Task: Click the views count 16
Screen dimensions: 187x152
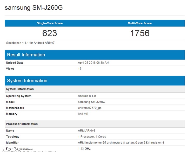Action: coord(80,69)
